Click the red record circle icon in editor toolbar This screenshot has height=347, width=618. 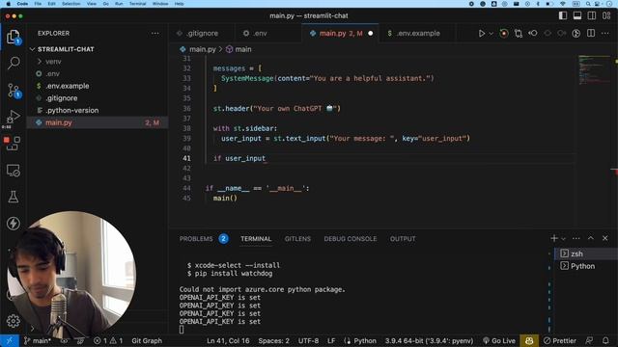coord(504,34)
